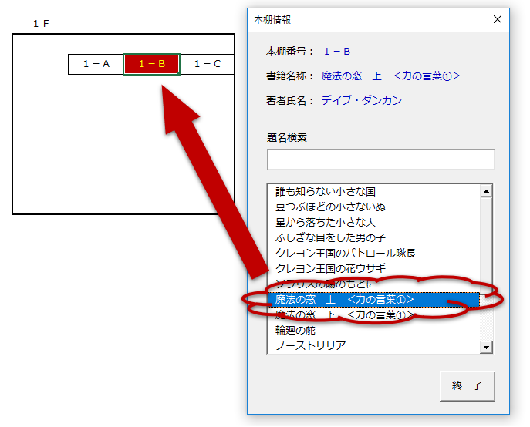Close the 本棚情報 dialog
530x427 pixels.
point(498,19)
